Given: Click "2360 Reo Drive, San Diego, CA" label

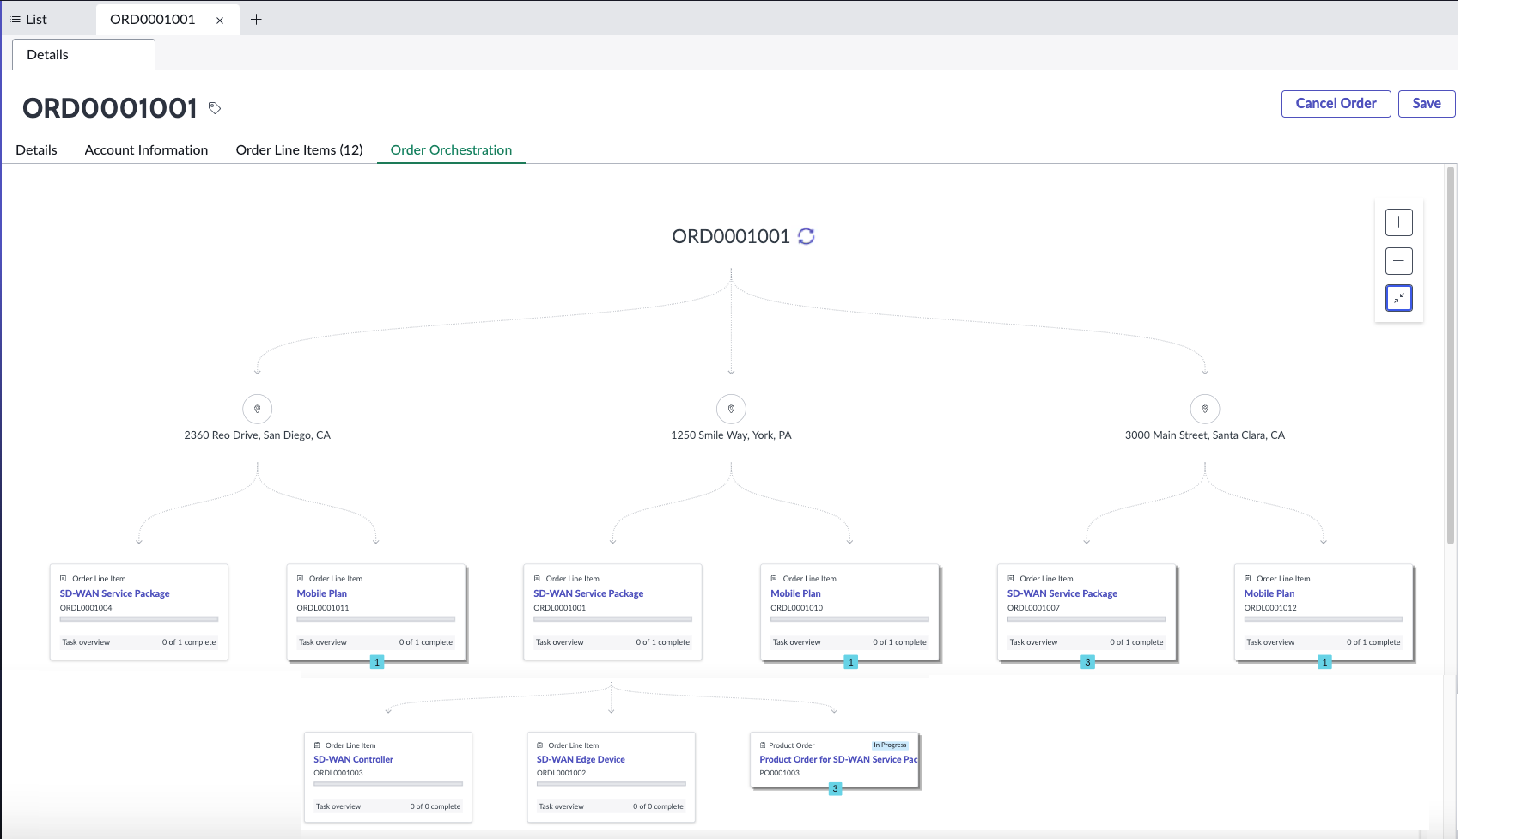Looking at the screenshot, I should (x=258, y=435).
